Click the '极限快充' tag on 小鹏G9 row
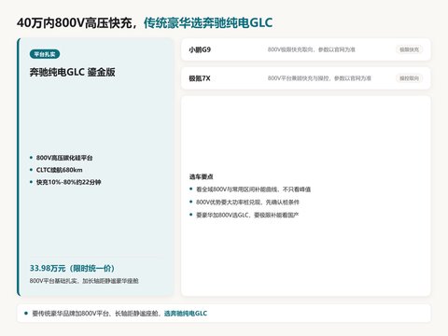This screenshot has height=336, width=448. (x=409, y=49)
